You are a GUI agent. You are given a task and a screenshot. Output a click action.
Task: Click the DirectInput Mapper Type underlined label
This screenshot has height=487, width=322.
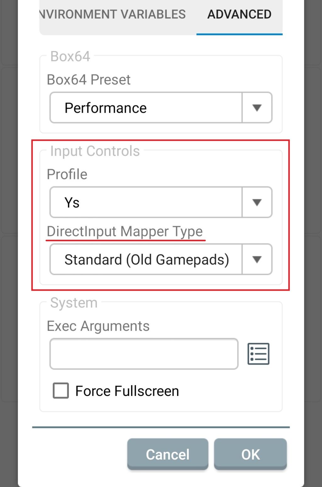pyautogui.click(x=125, y=232)
